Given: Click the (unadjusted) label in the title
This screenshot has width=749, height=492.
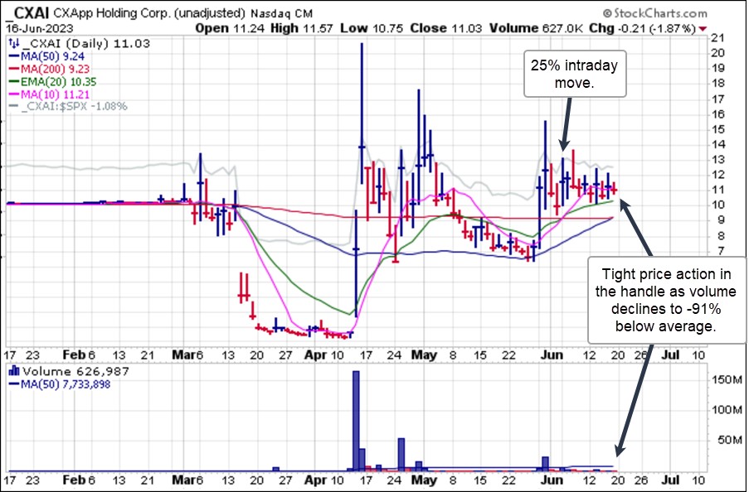Looking at the screenshot, I should tap(209, 13).
